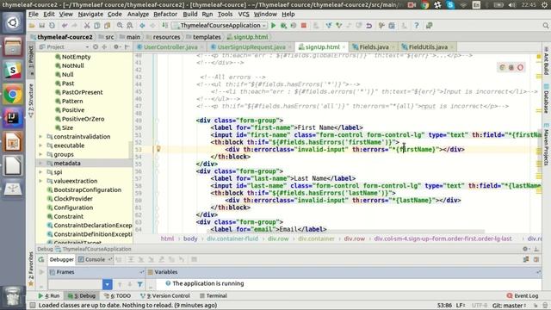Image resolution: width=551 pixels, height=310 pixels.
Task: Expand the executable package node
Action: point(40,146)
